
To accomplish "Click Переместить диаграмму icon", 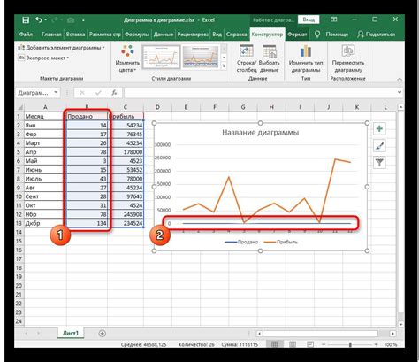I will click(x=348, y=50).
